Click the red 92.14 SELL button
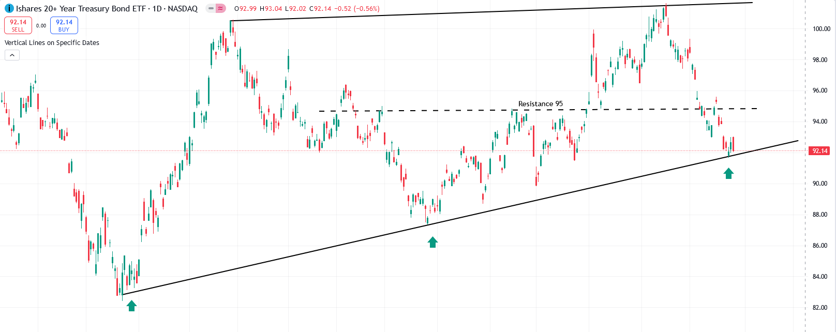The height and width of the screenshot is (332, 836). [x=18, y=25]
